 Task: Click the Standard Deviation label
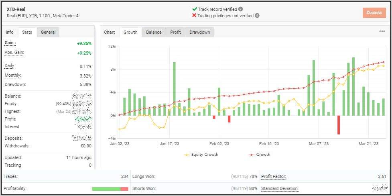point(280,188)
